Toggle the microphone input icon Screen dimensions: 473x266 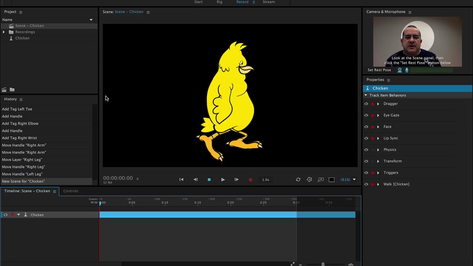[x=407, y=70]
